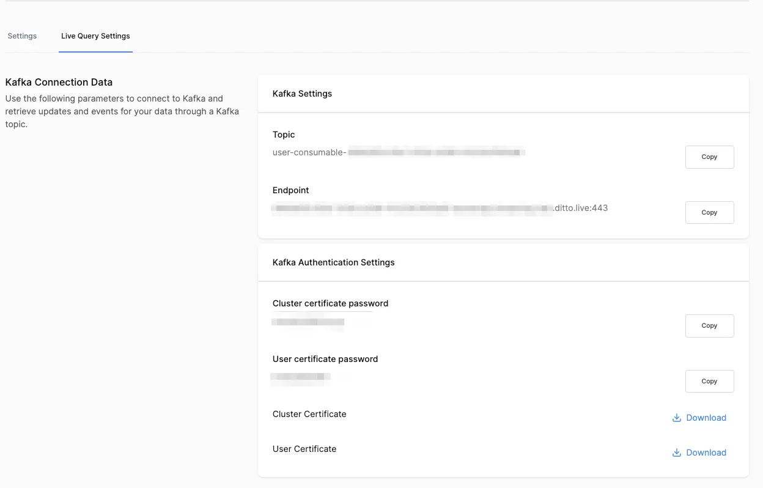The height and width of the screenshot is (488, 763).
Task: Click the 'Kafka Authentication Settings' panel title
Action: coord(334,262)
